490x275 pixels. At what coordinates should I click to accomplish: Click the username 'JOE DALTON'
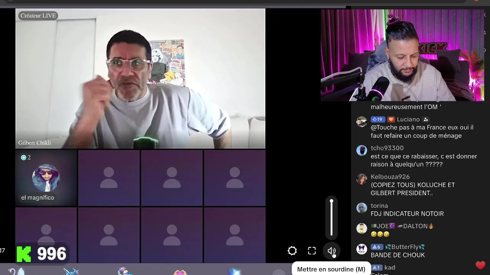(402, 226)
